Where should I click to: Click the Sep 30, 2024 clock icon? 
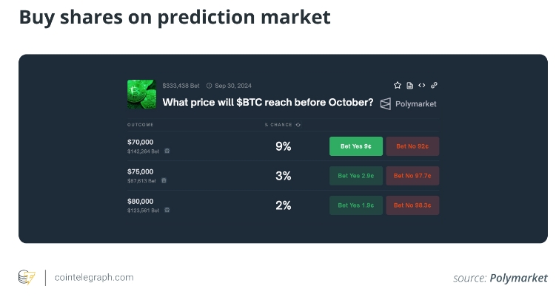210,86
